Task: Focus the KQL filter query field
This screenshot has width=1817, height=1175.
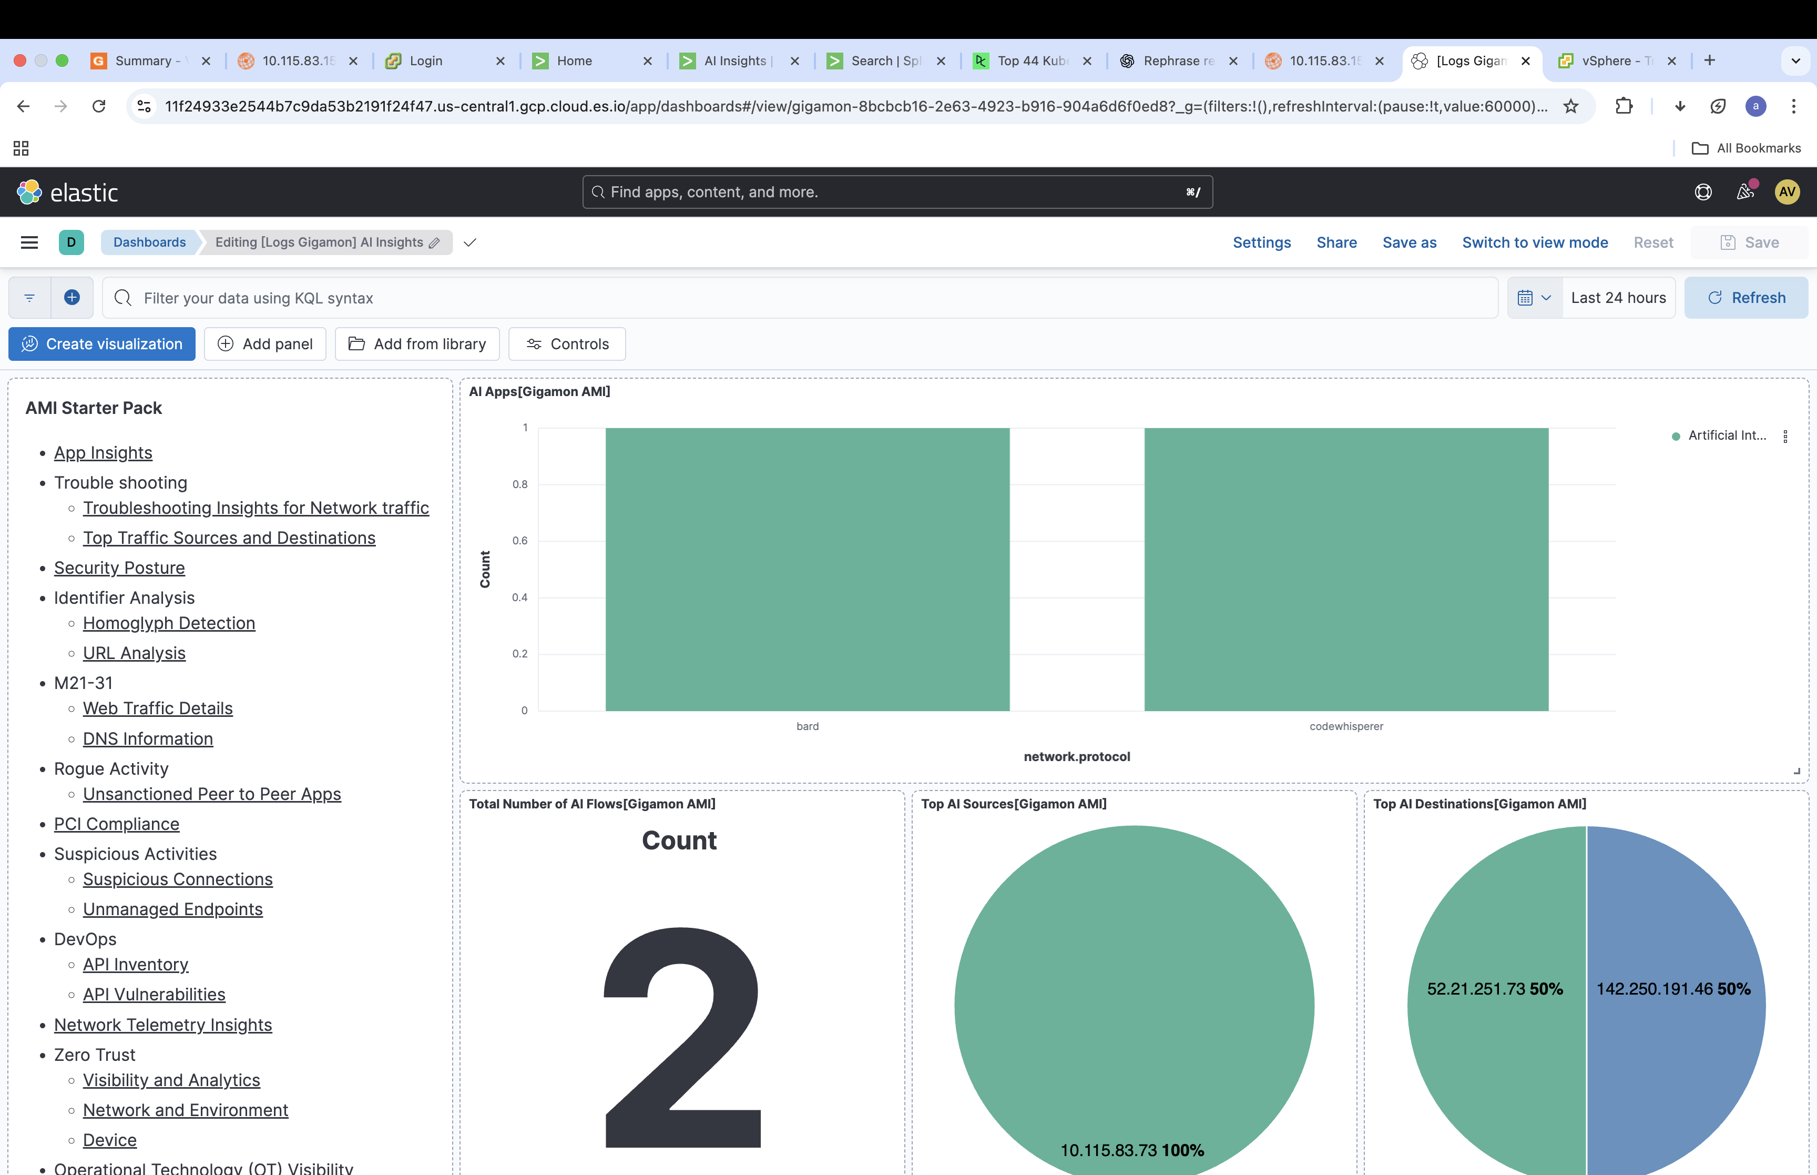Action: click(x=801, y=298)
